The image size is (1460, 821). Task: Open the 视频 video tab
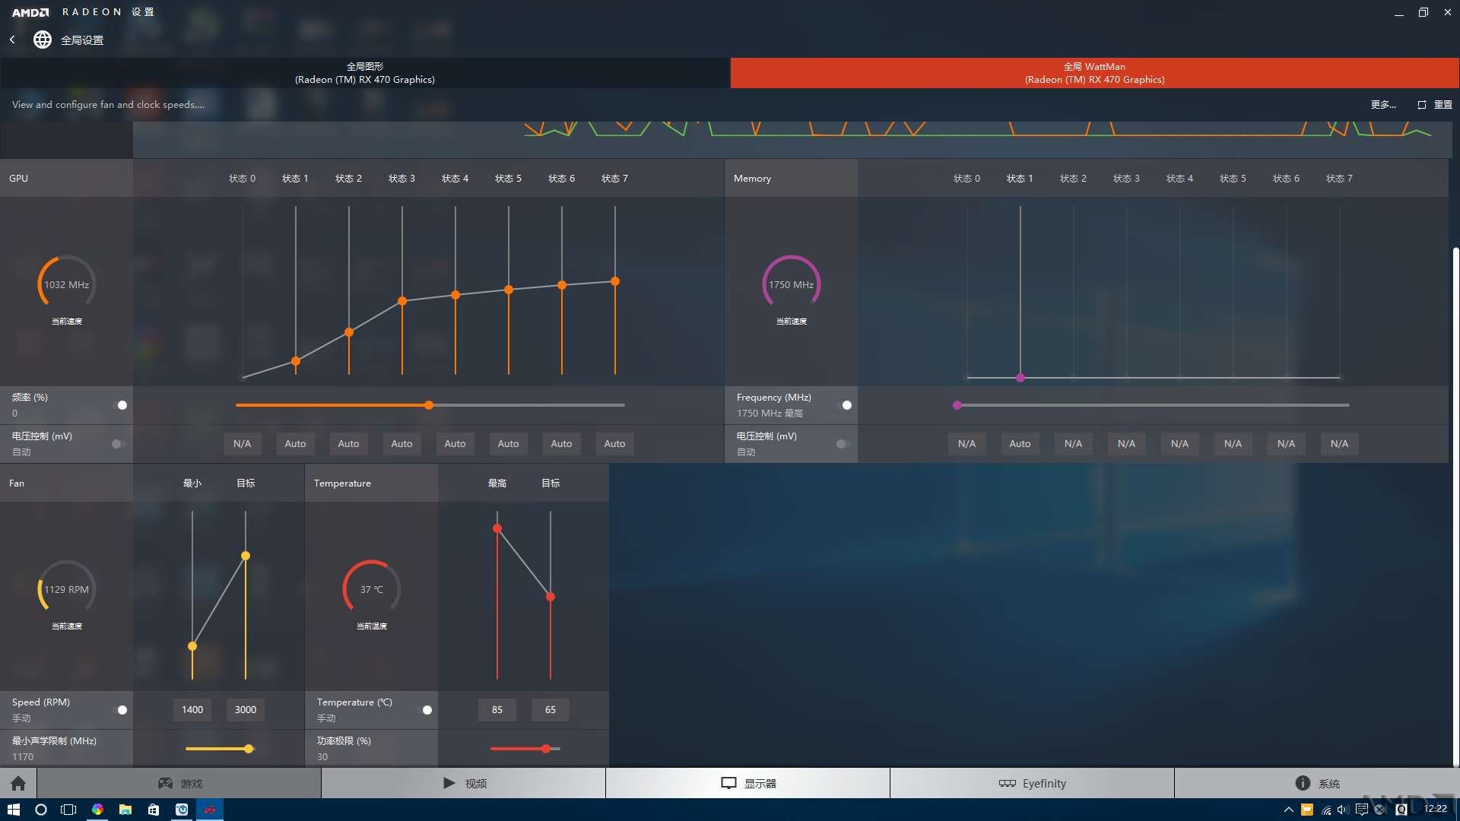tap(464, 783)
